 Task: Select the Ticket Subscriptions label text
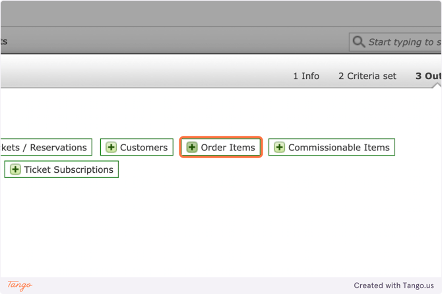[69, 169]
